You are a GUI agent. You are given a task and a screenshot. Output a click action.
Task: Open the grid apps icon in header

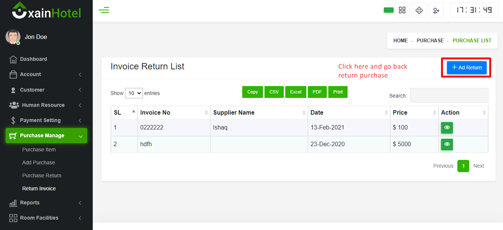pos(402,10)
